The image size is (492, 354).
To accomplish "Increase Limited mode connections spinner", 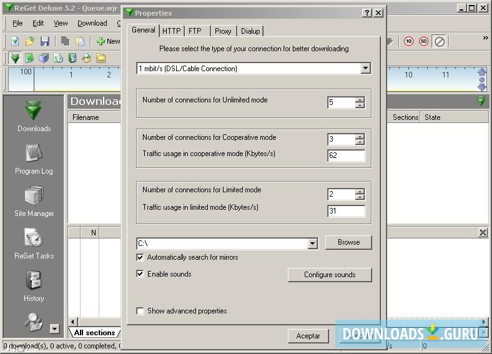I will 360,192.
